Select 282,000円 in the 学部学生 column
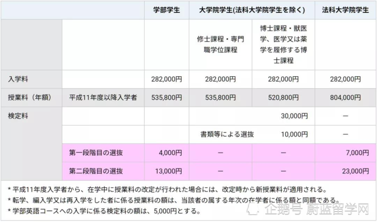The width and height of the screenshot is (377, 222). 166,79
